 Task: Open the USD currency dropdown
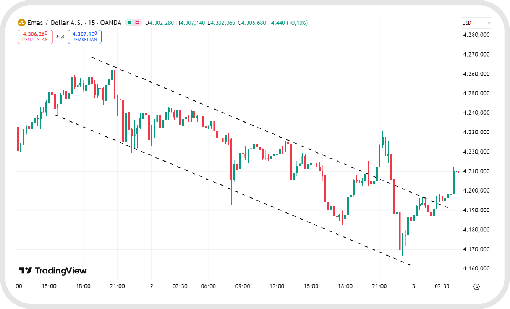476,23
